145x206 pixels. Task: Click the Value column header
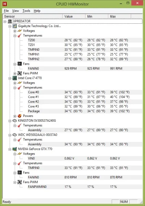(74, 16)
